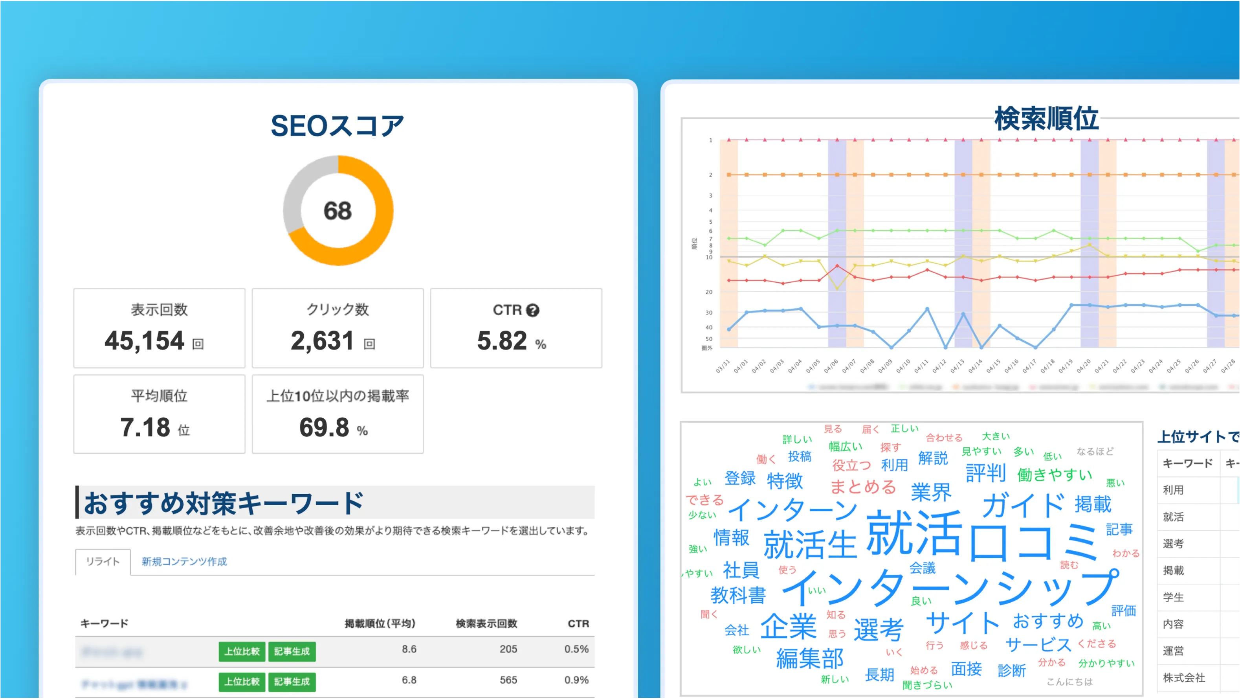Screen dimensions: 1240x699
Task: Switch to the リライト tab
Action: click(103, 561)
